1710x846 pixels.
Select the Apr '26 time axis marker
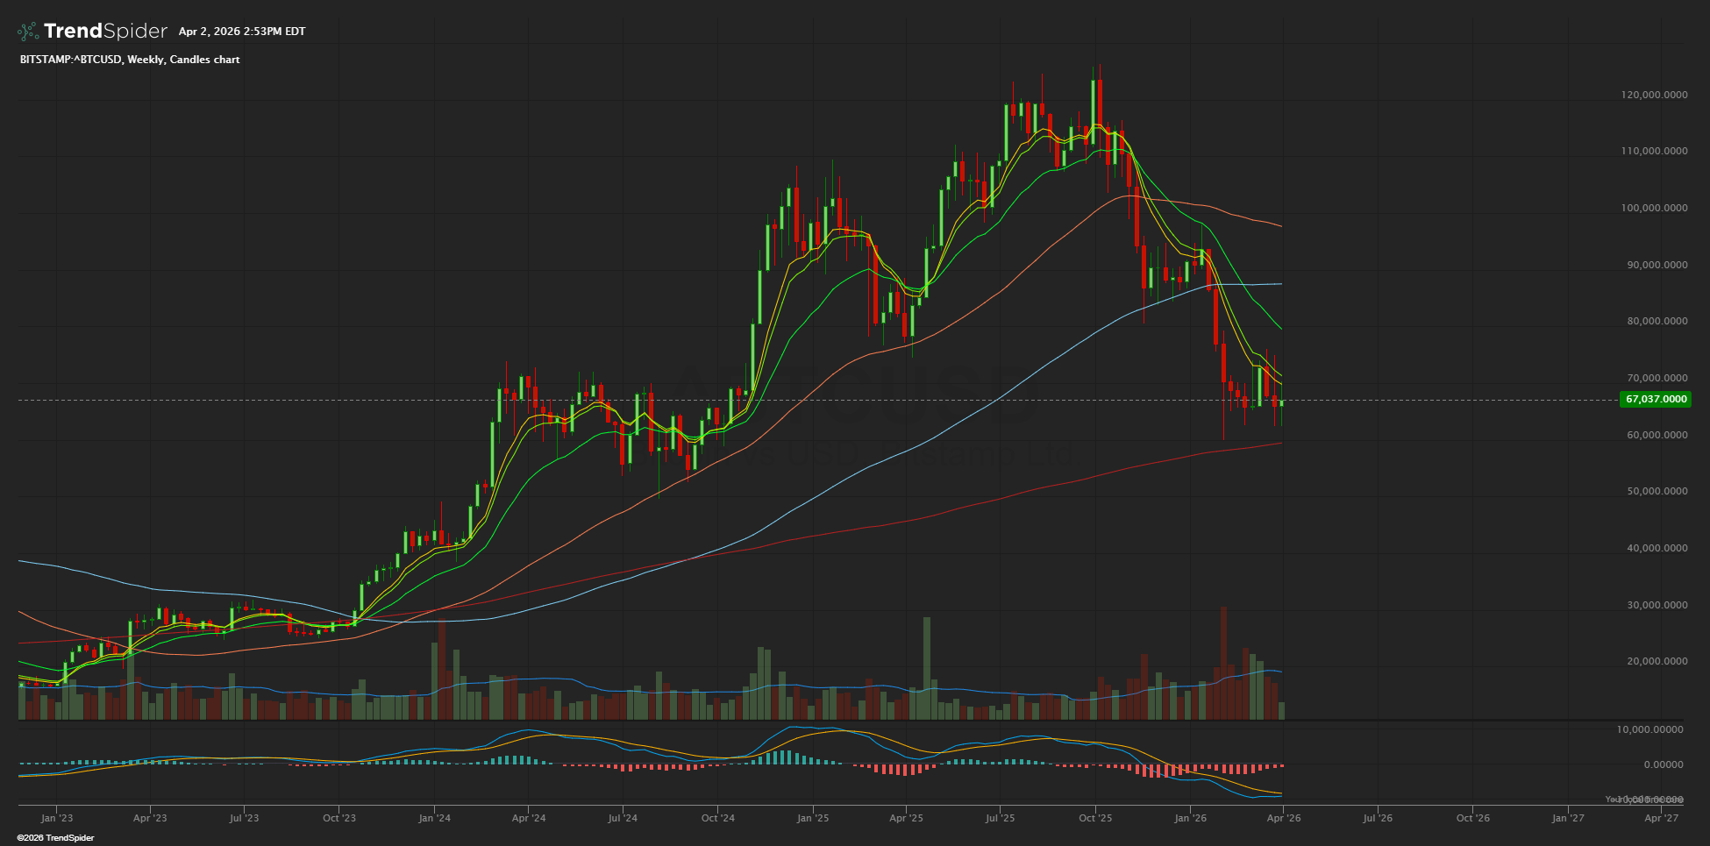point(1284,818)
